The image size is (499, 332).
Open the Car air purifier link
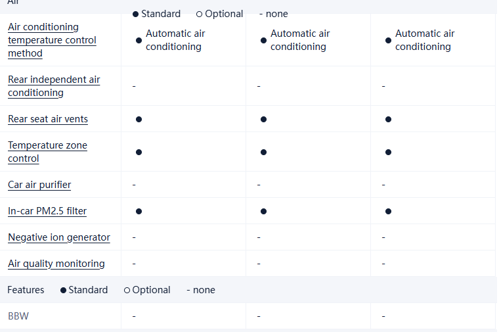coord(39,185)
